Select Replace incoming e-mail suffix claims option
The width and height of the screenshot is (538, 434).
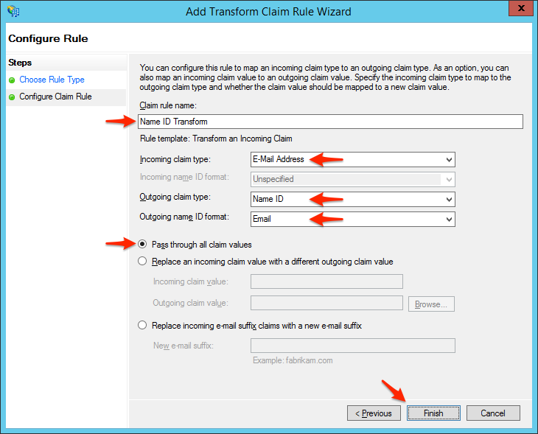point(142,326)
